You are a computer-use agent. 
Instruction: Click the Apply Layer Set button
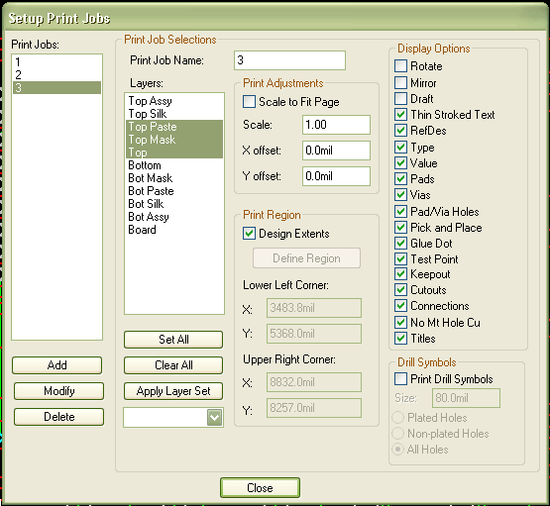(173, 391)
